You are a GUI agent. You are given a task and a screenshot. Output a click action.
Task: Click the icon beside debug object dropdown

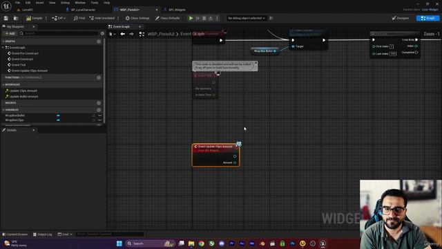click(x=271, y=18)
